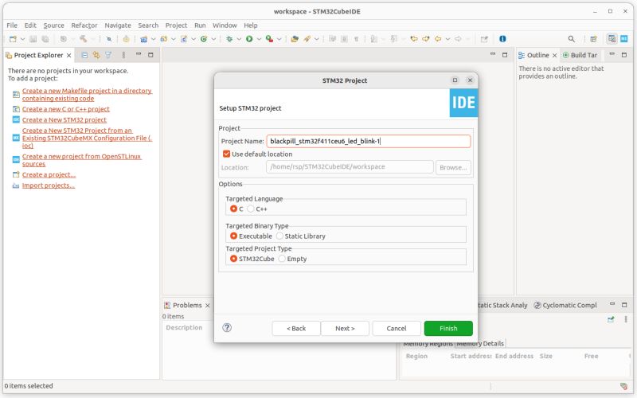Image resolution: width=637 pixels, height=398 pixels.
Task: Select the C/C++ perspective icon
Action: click(612, 39)
